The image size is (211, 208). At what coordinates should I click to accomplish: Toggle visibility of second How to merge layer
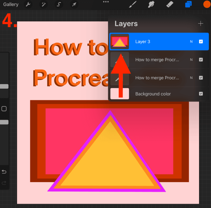click(x=201, y=78)
